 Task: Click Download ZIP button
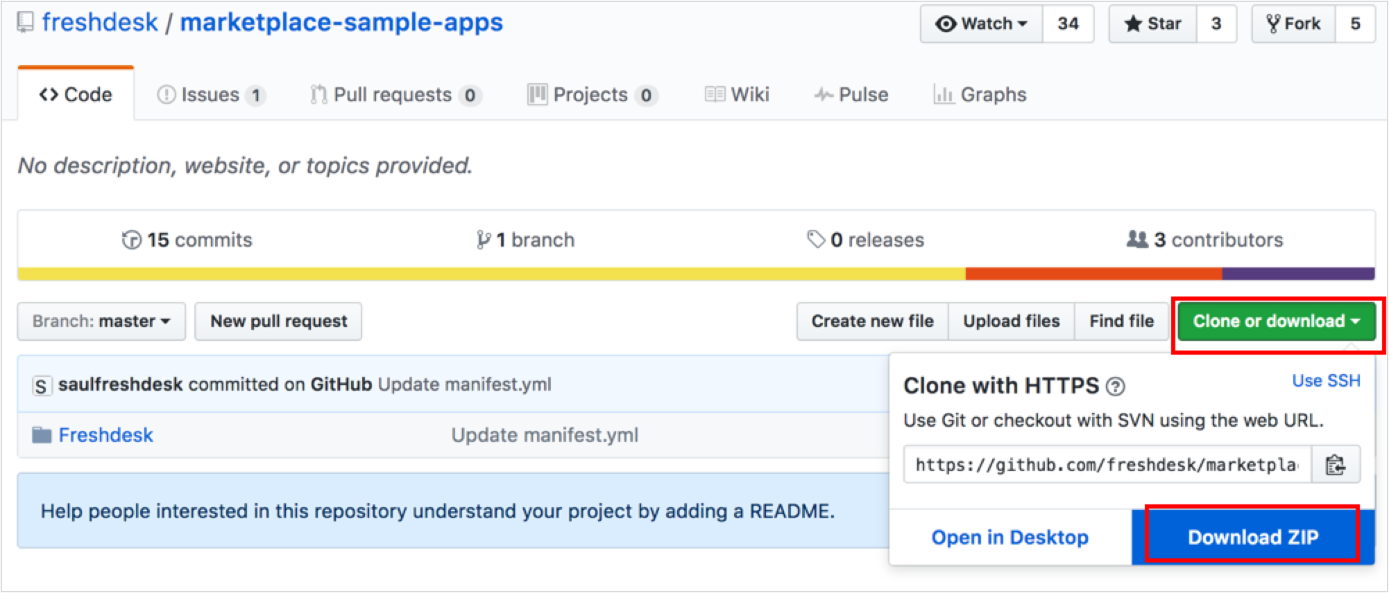[1253, 538]
